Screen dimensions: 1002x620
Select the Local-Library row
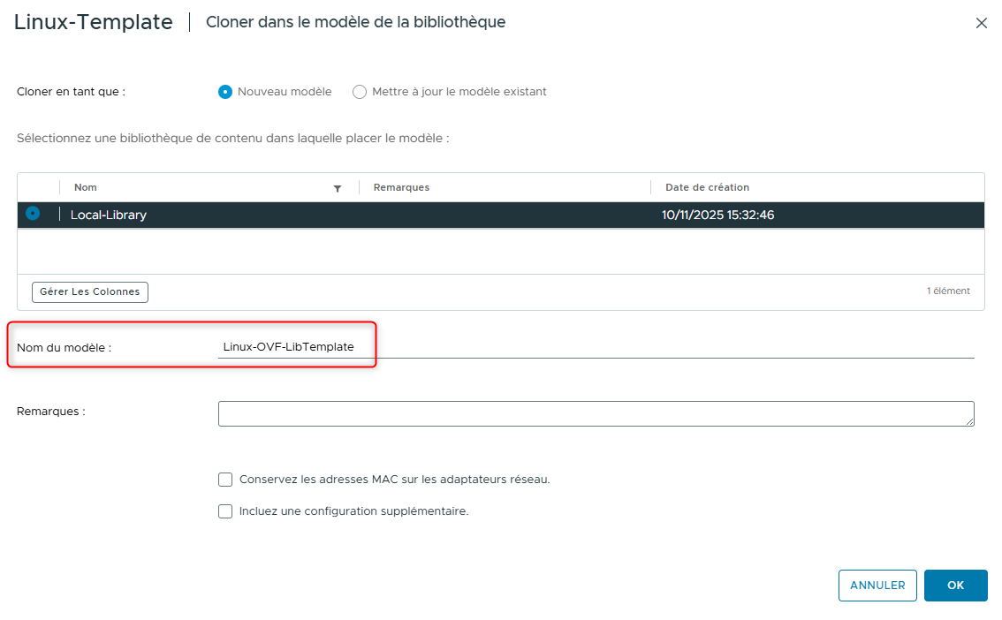pyautogui.click(x=353, y=214)
